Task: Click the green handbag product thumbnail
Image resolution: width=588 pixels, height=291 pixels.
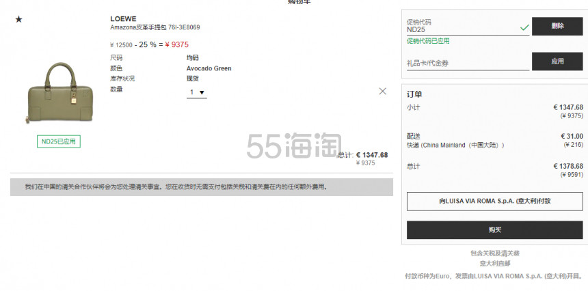Action: coord(59,93)
